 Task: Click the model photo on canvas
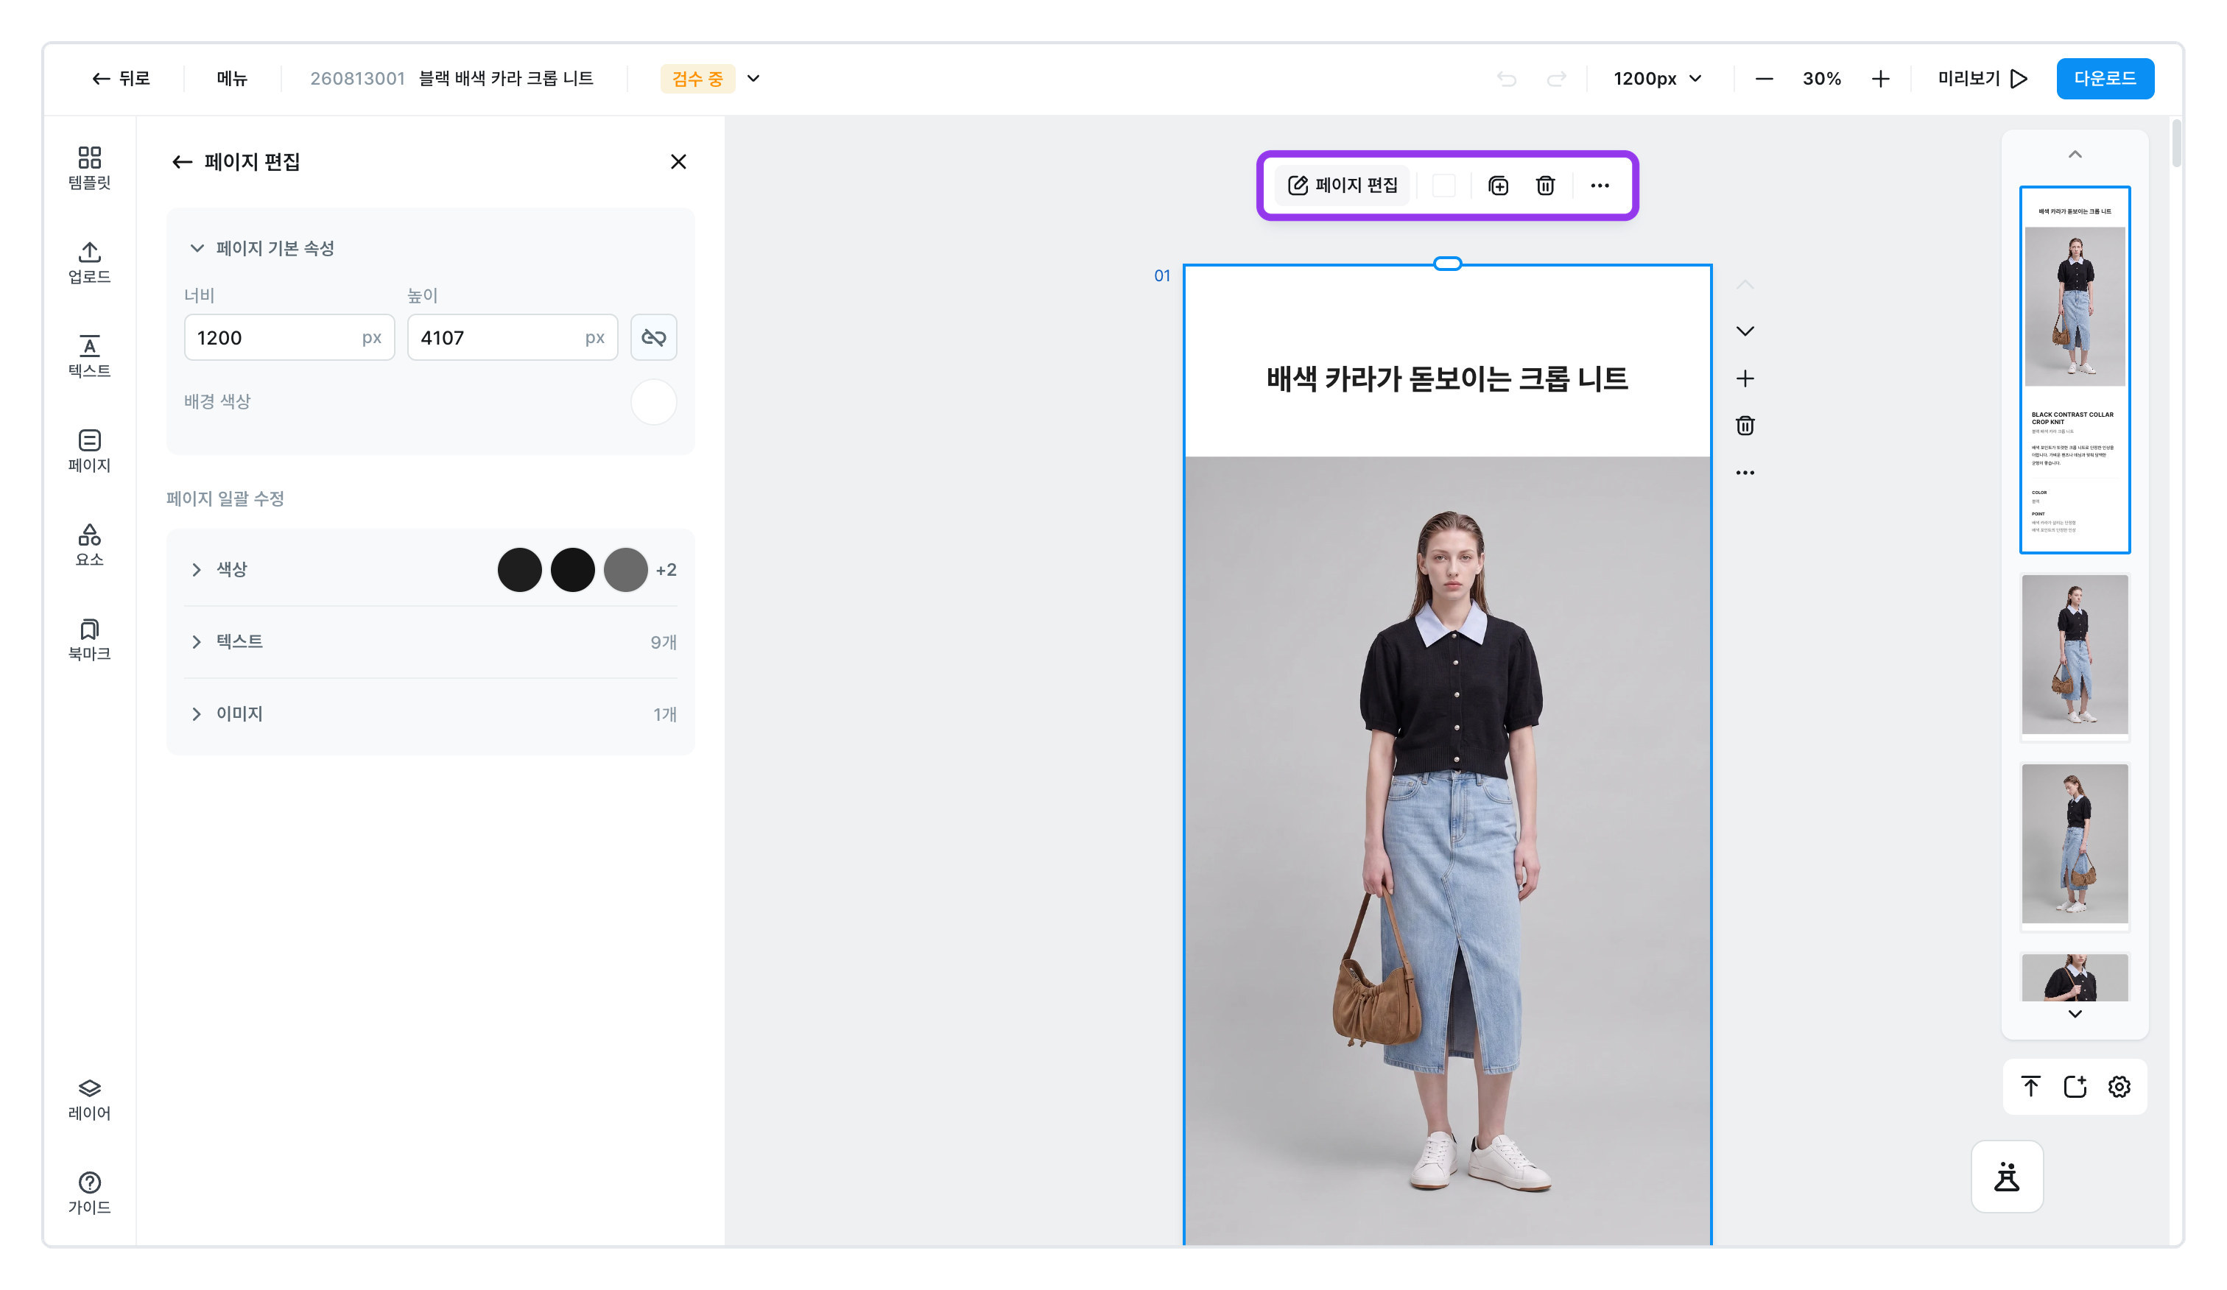(x=1446, y=850)
